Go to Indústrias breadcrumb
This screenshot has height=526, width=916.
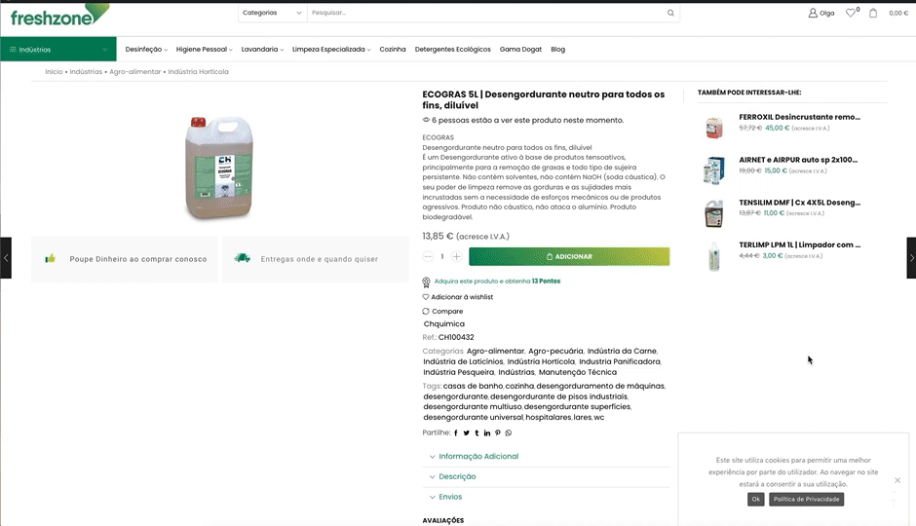click(x=86, y=72)
